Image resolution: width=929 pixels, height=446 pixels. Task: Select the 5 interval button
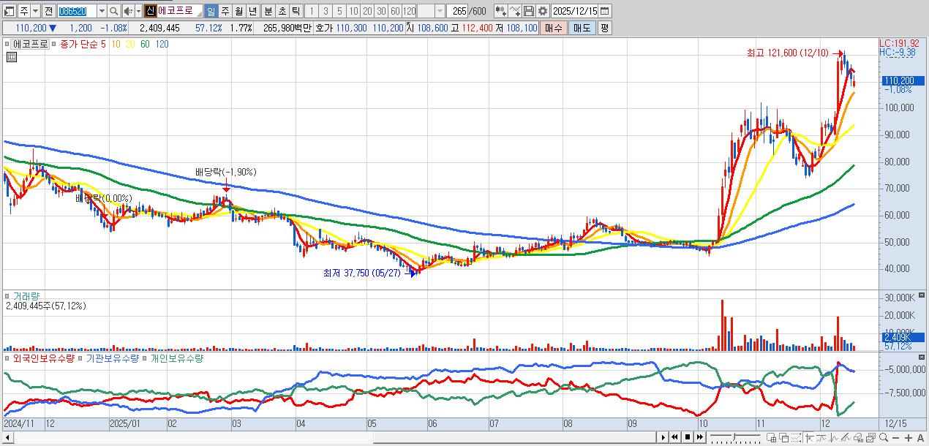pos(339,11)
